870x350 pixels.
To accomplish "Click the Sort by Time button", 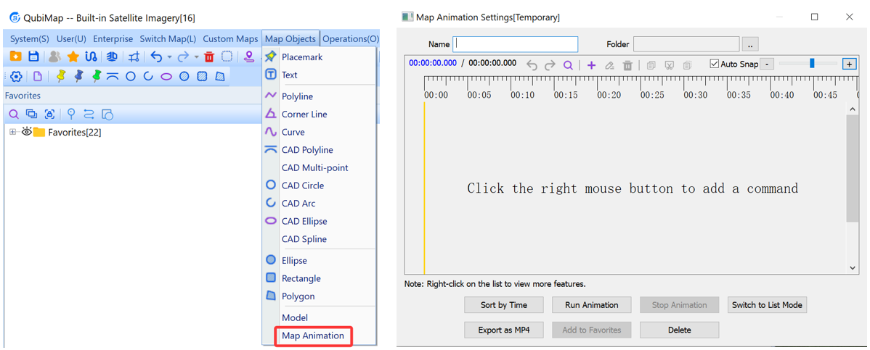I will pos(504,304).
